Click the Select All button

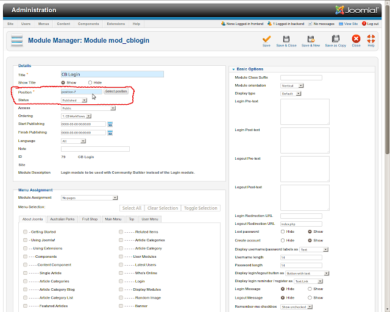coord(132,208)
